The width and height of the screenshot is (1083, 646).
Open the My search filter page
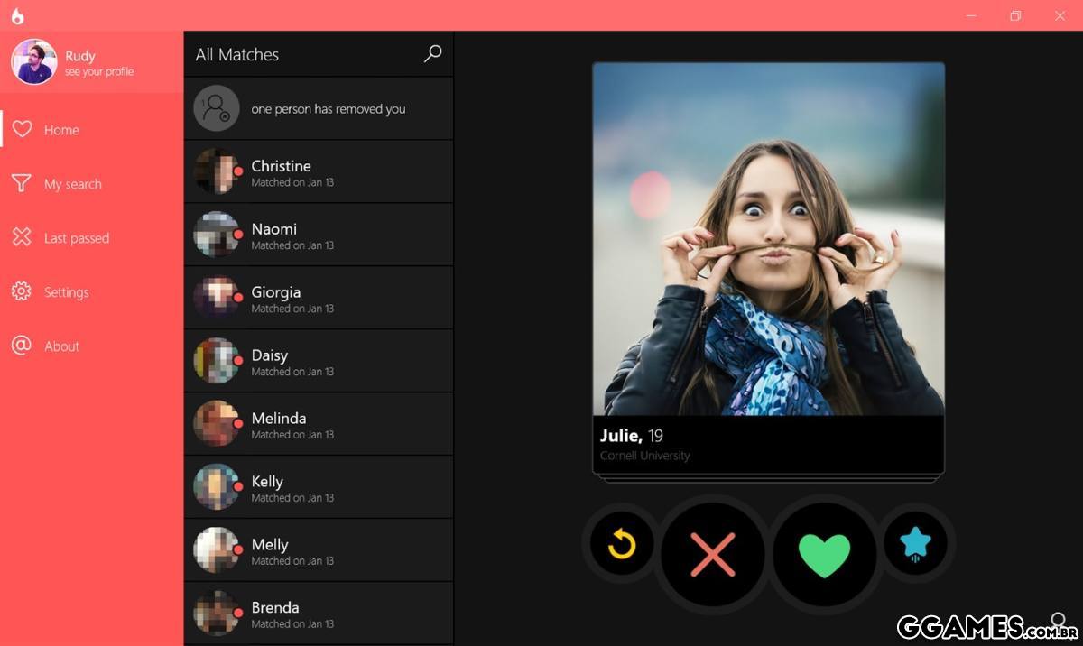pos(72,184)
